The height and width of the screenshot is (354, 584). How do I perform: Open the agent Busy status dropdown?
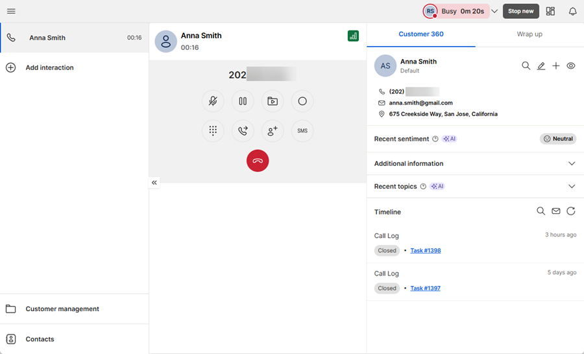click(494, 12)
